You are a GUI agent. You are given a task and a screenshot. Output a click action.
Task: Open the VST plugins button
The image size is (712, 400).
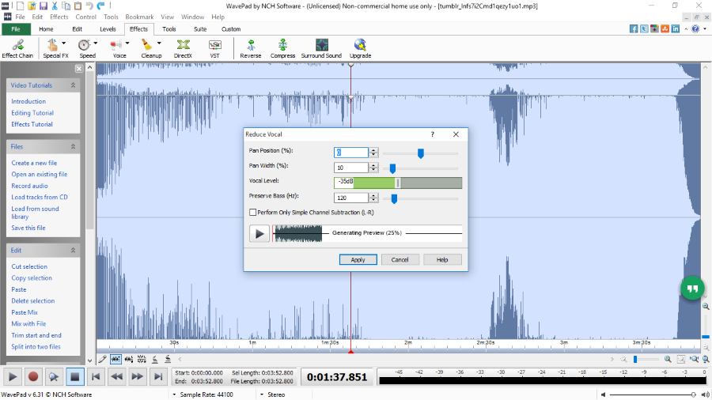pyautogui.click(x=214, y=48)
